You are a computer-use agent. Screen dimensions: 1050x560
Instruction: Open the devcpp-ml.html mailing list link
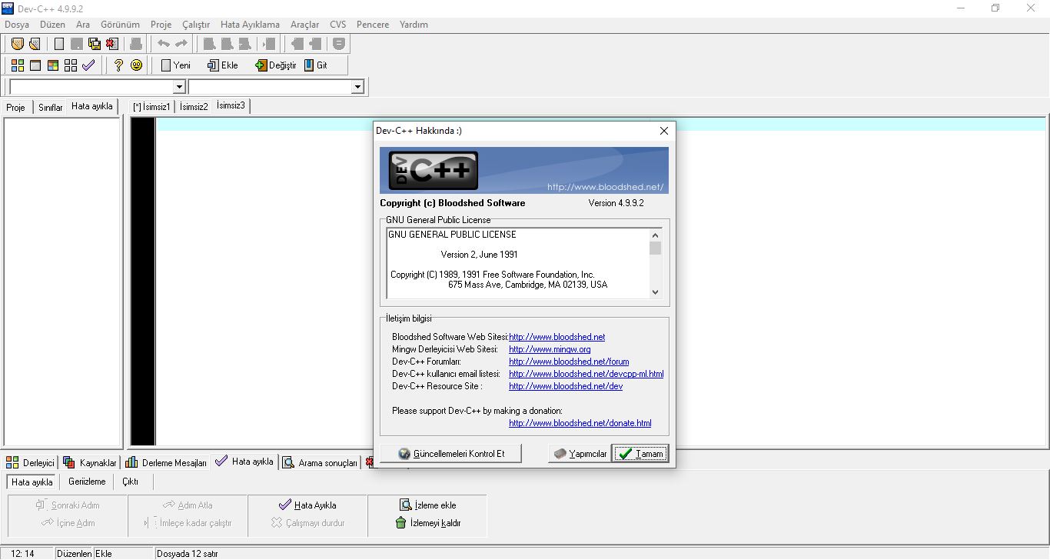(x=586, y=374)
